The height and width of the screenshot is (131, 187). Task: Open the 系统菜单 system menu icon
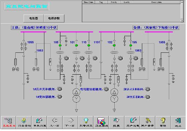pos(8,122)
